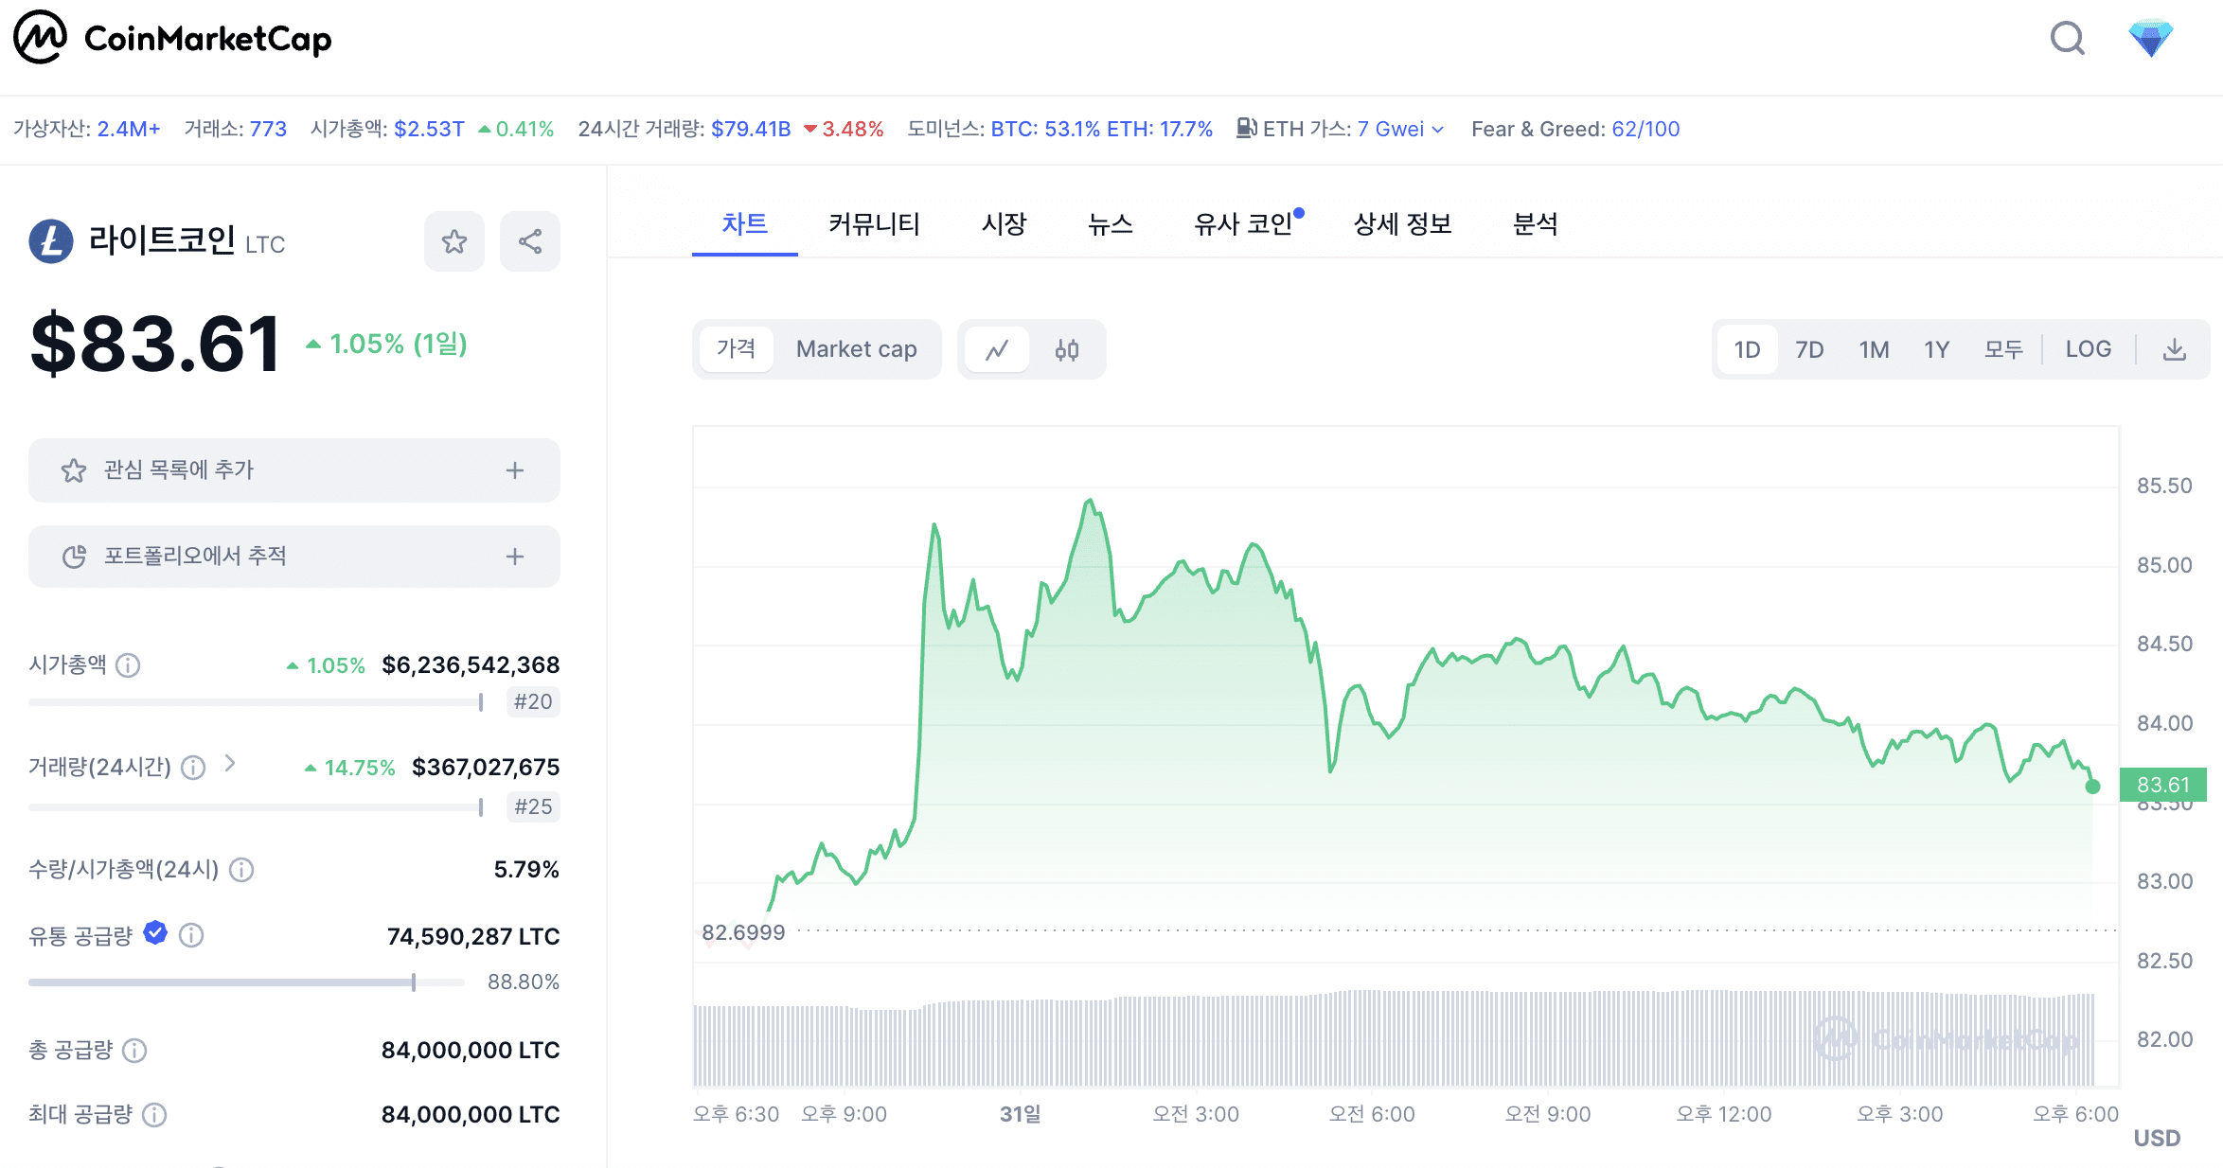
Task: Click 도미넌스 BTC 53.1% ETH 17.7% link
Action: pyautogui.click(x=1102, y=129)
